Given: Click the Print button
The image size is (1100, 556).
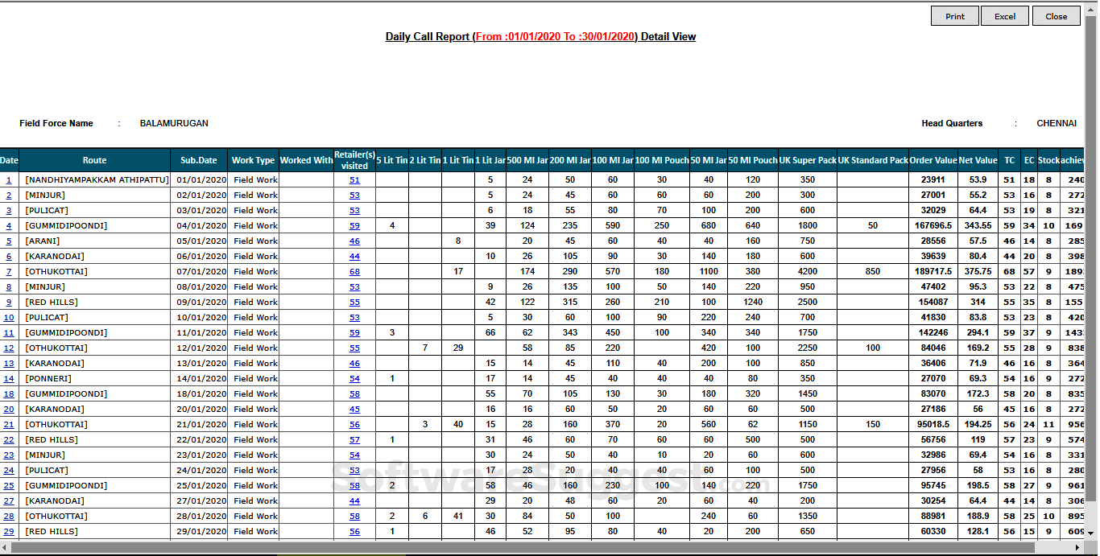Looking at the screenshot, I should (x=954, y=15).
